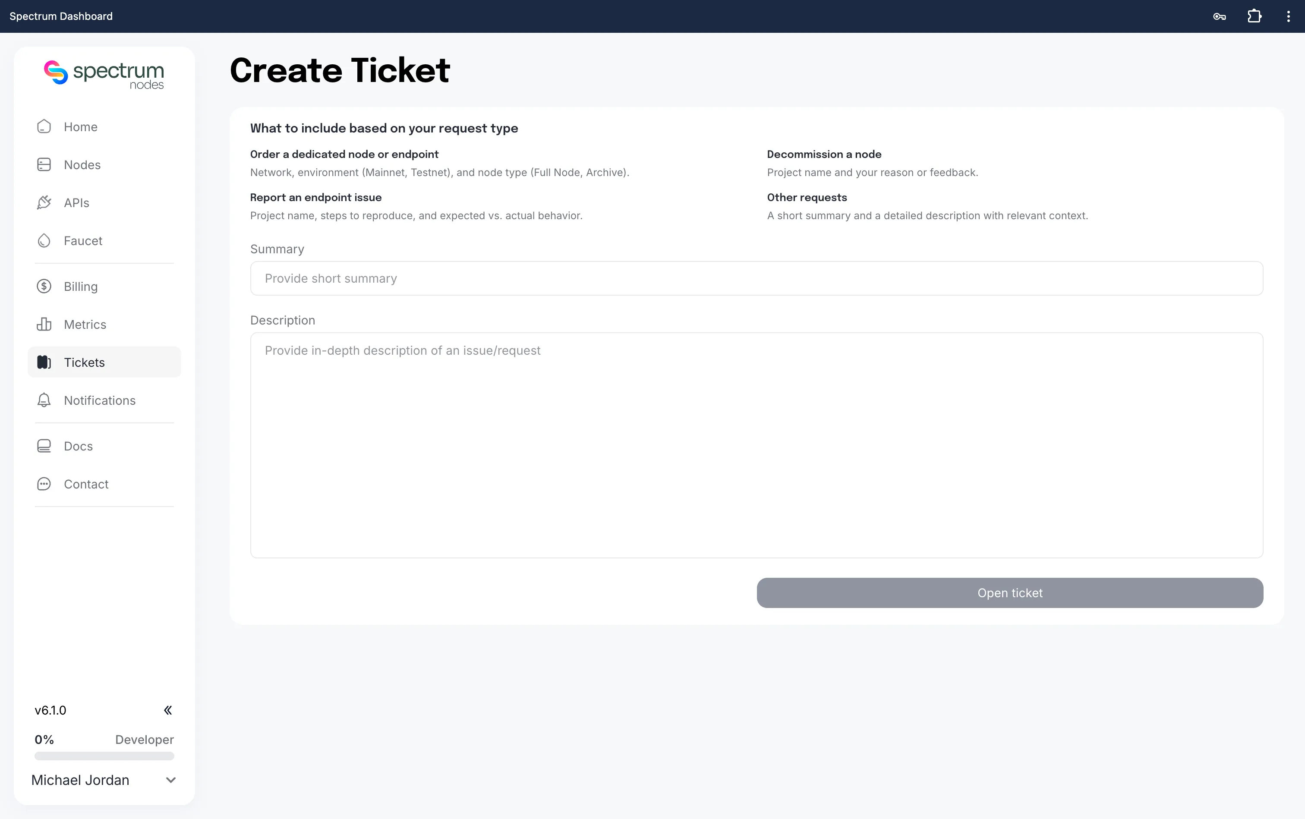Click 'What to include based on your request type'
This screenshot has height=819, width=1305.
(x=384, y=129)
